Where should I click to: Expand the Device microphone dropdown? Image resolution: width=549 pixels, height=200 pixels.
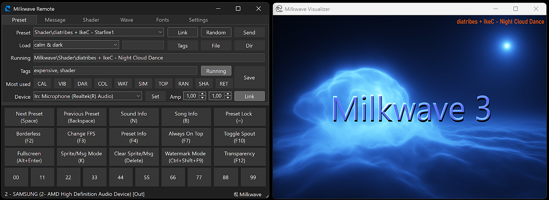[x=138, y=96]
